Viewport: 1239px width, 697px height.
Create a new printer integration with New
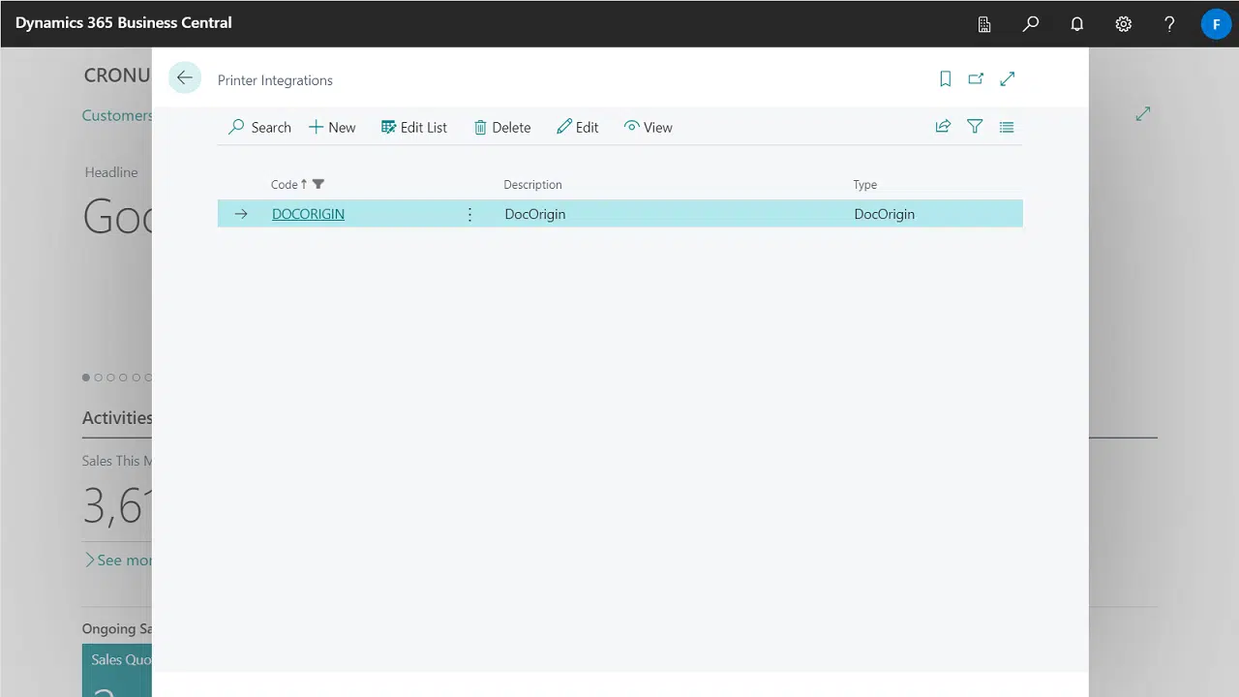click(x=331, y=127)
